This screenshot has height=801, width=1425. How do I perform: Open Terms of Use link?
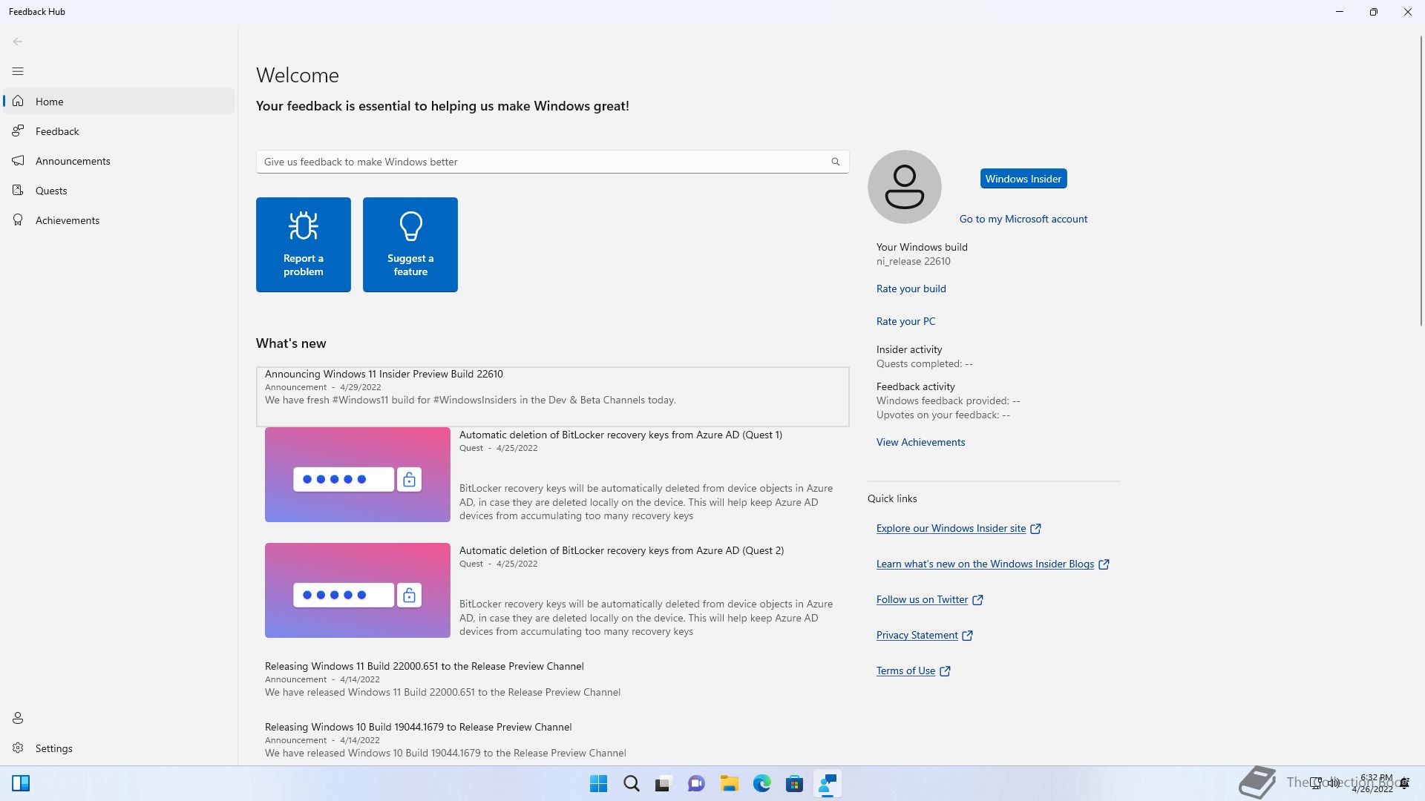(906, 670)
